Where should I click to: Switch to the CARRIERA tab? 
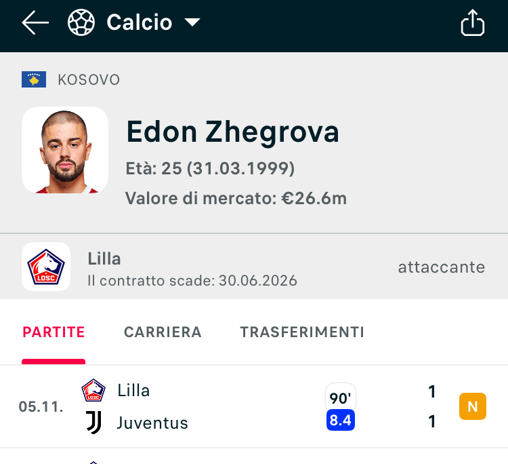[x=163, y=332]
